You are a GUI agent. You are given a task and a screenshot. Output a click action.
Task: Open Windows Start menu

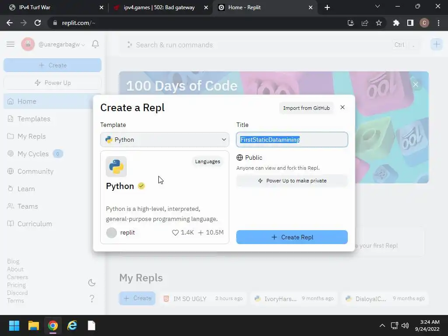[x=14, y=325]
